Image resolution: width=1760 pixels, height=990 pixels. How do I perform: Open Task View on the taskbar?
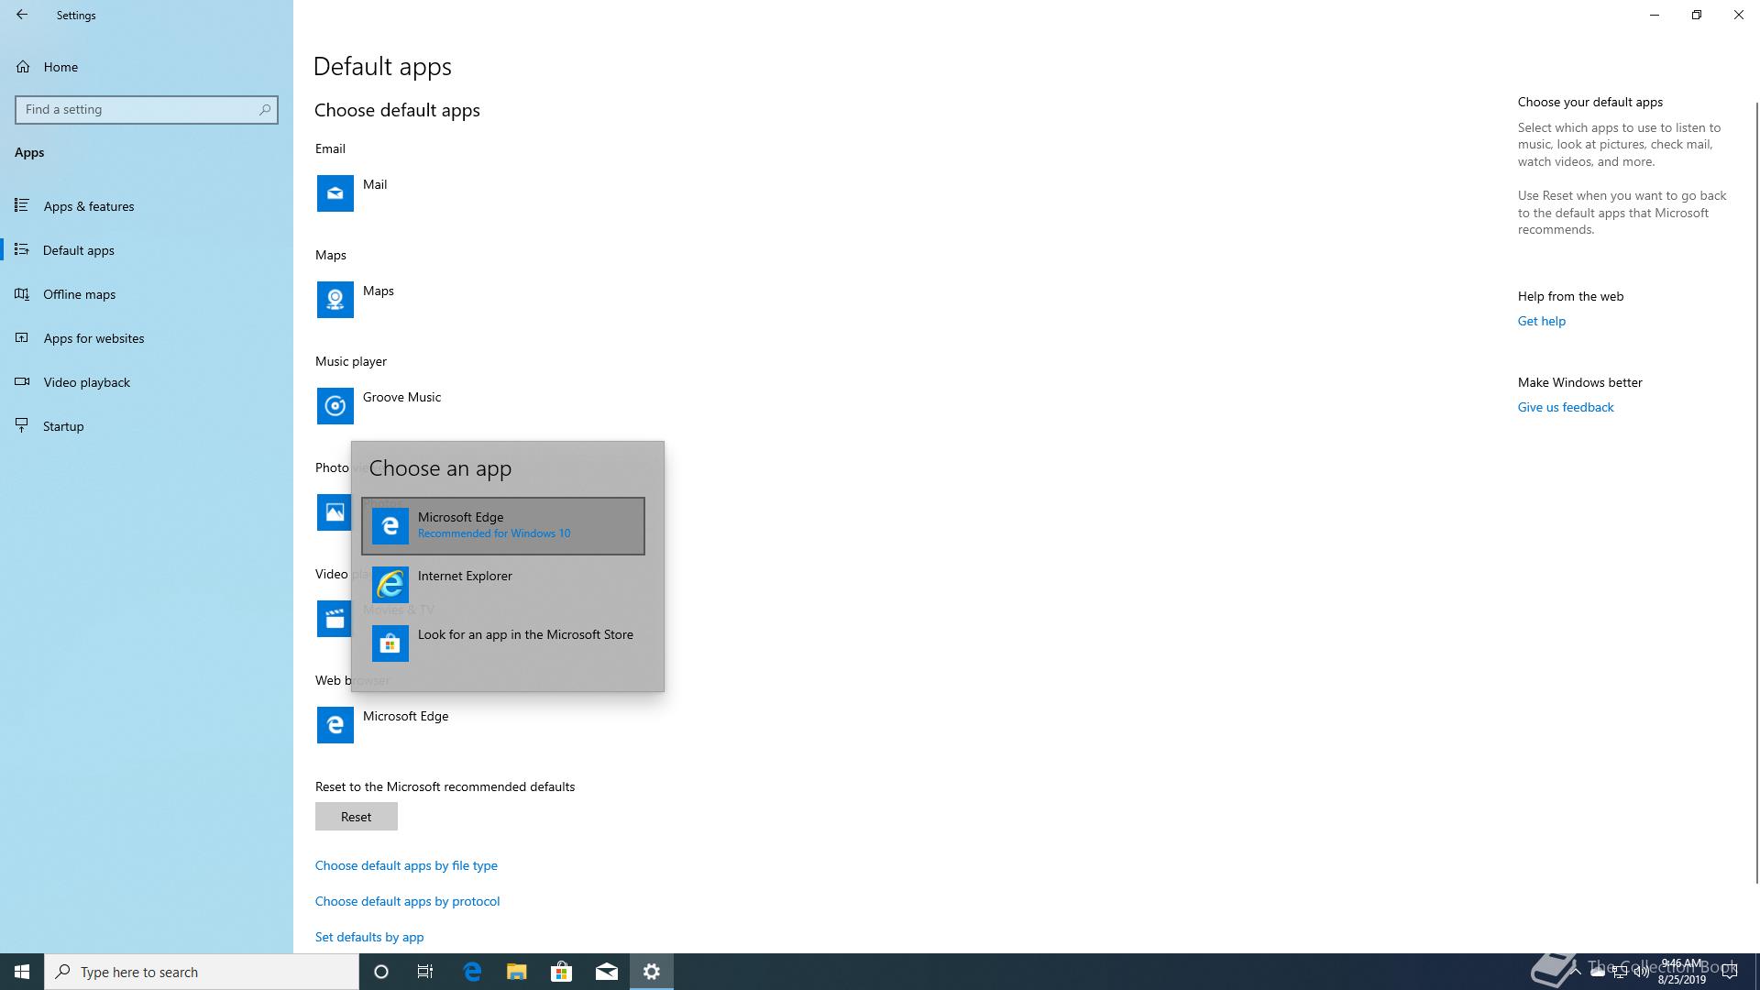click(x=425, y=972)
